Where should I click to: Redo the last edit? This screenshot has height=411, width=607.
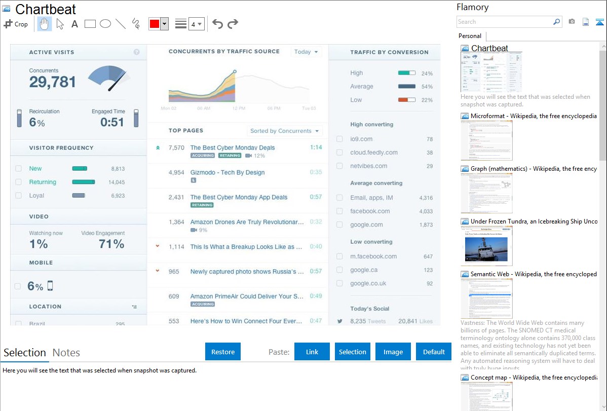[233, 24]
